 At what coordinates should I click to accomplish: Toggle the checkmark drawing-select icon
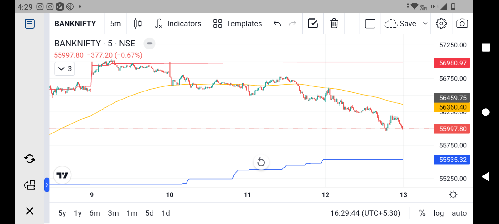313,24
